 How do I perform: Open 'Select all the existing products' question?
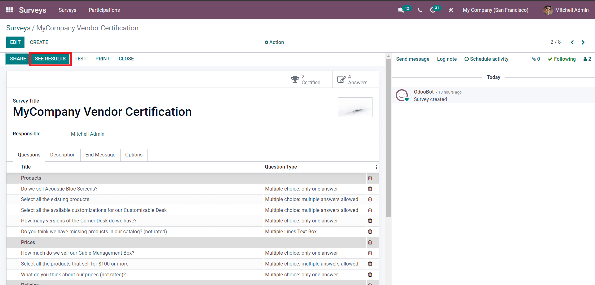[x=55, y=199]
